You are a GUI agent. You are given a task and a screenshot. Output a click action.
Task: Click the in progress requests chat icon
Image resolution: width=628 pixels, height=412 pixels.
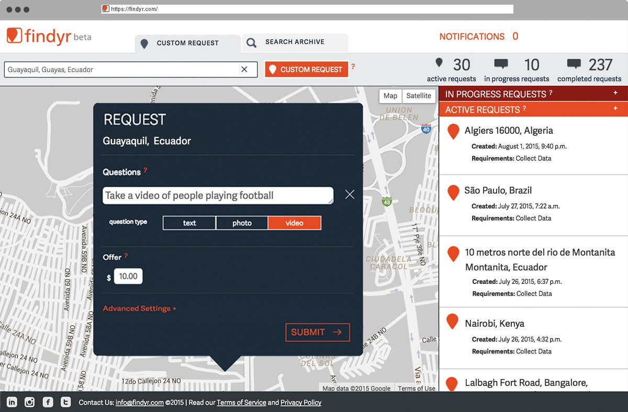(x=501, y=64)
